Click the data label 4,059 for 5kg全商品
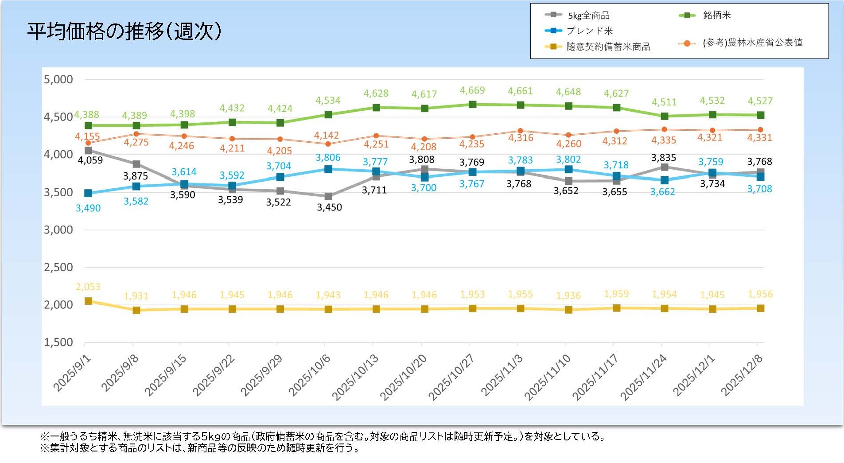This screenshot has width=844, height=463. click(90, 160)
